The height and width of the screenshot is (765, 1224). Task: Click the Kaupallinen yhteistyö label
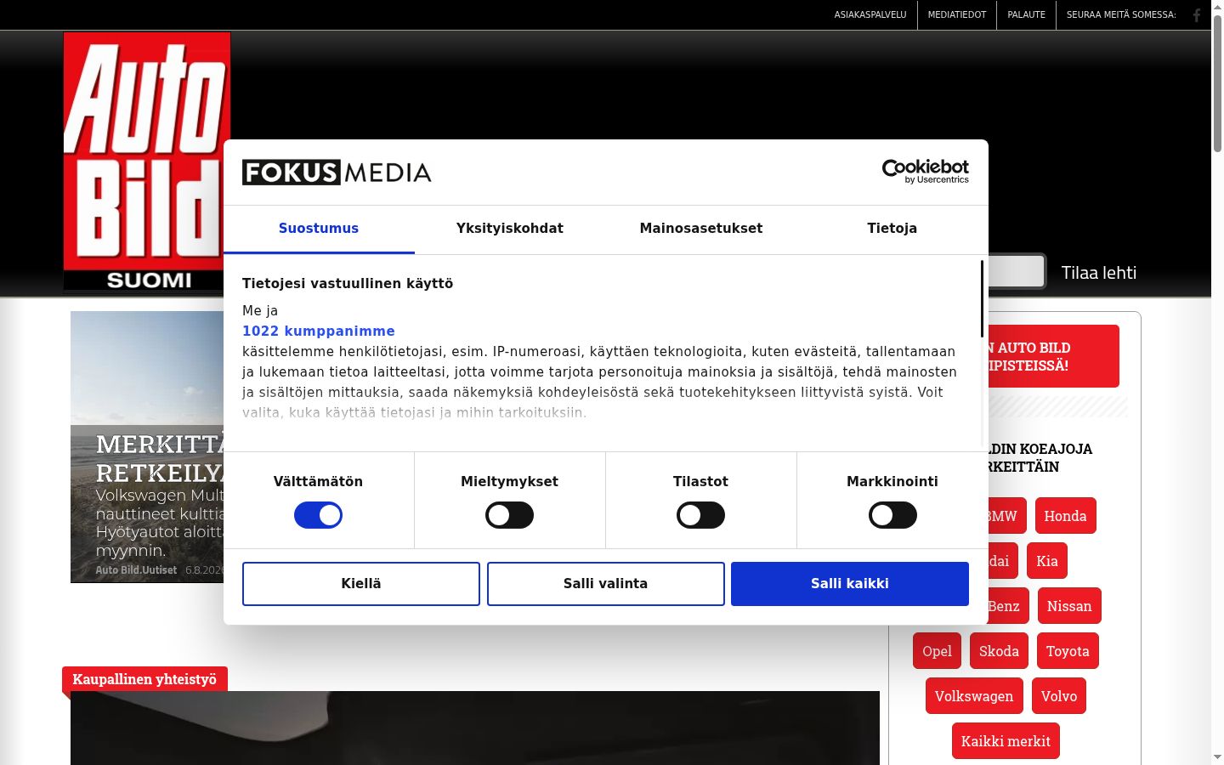pos(144,679)
